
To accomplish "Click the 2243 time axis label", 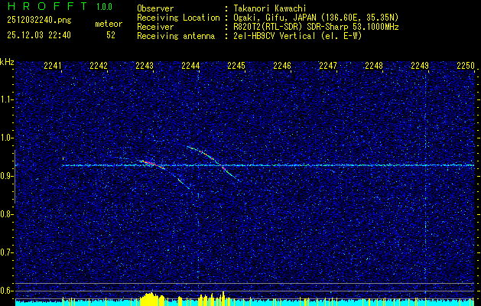I will [145, 66].
